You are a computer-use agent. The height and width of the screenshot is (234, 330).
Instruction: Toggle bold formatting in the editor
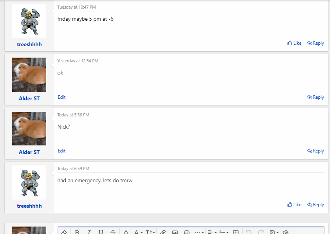click(x=77, y=232)
